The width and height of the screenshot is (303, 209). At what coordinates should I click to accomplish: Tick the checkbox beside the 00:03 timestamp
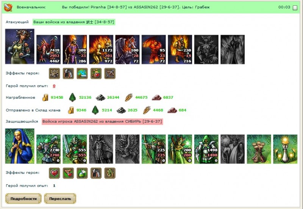point(295,8)
